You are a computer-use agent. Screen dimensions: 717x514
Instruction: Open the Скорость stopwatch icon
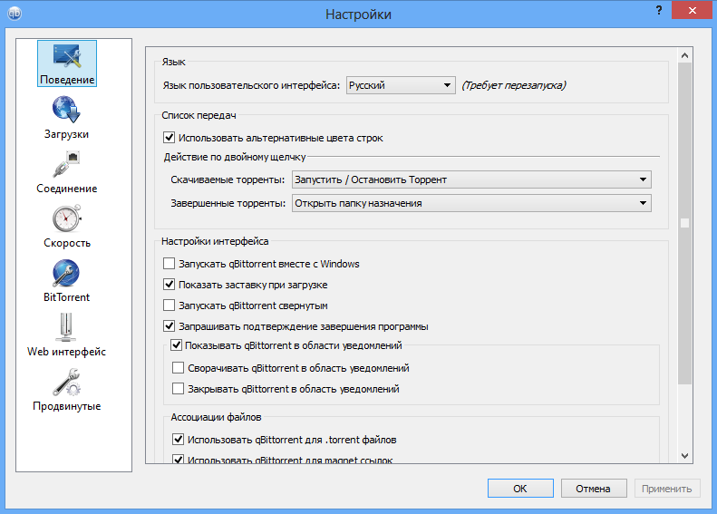66,218
